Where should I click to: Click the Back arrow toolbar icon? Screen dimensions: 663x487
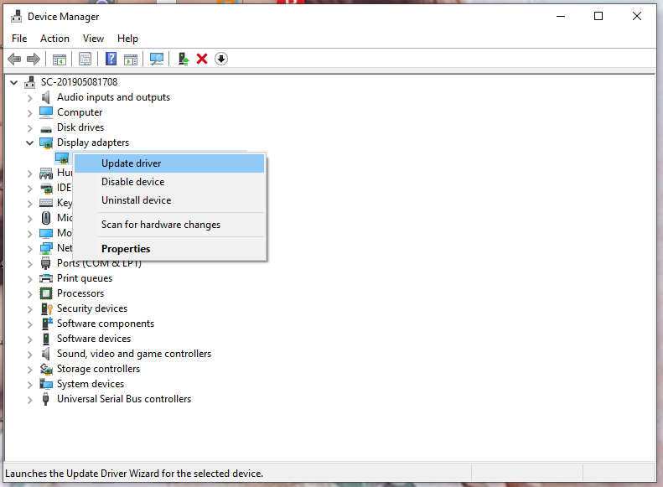pyautogui.click(x=14, y=59)
